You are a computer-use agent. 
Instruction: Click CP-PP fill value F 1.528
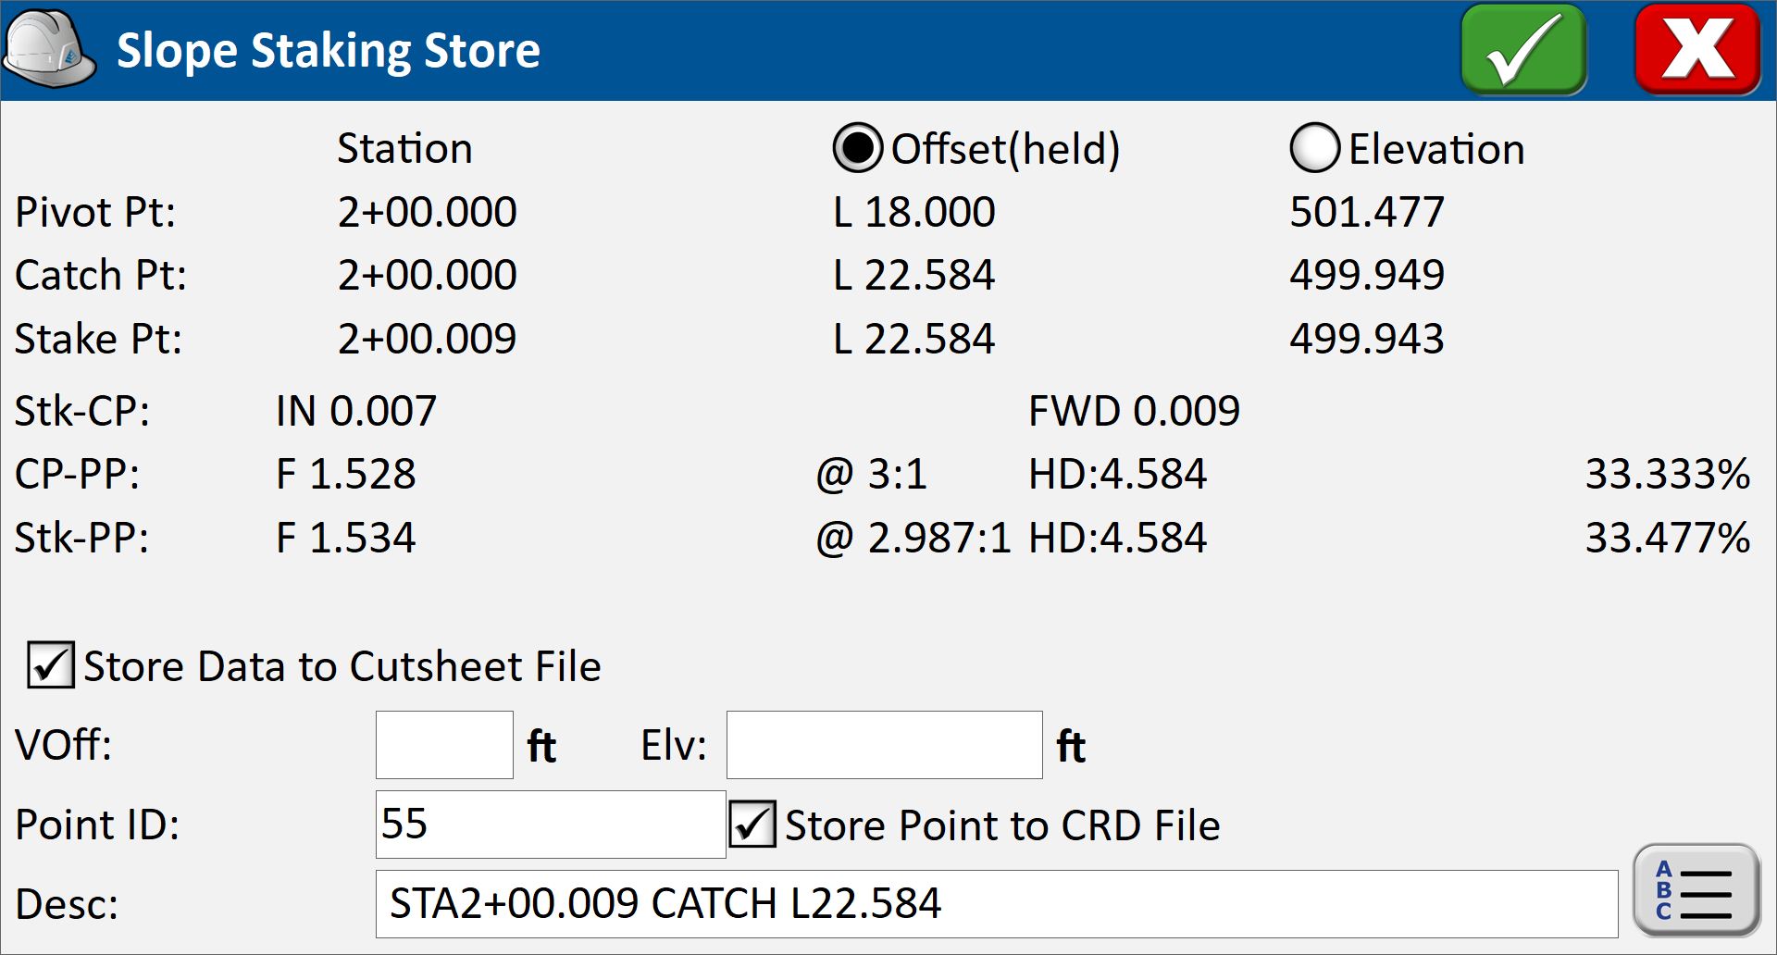(x=345, y=474)
